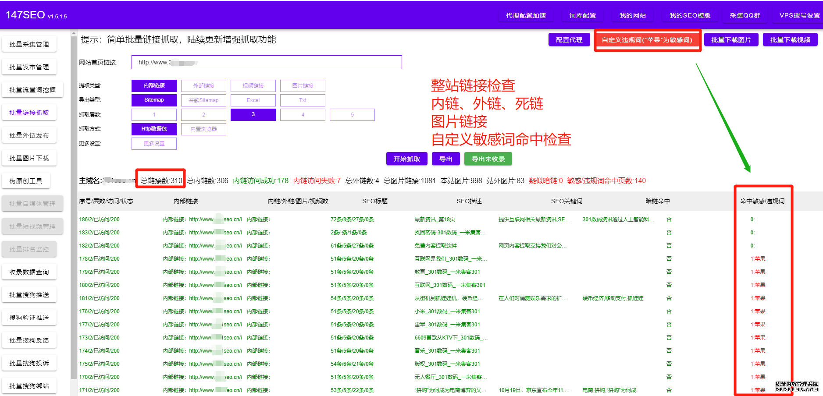Select row 171/2/已访问/200
Viewport: 823px width, 396px height.
click(x=99, y=390)
